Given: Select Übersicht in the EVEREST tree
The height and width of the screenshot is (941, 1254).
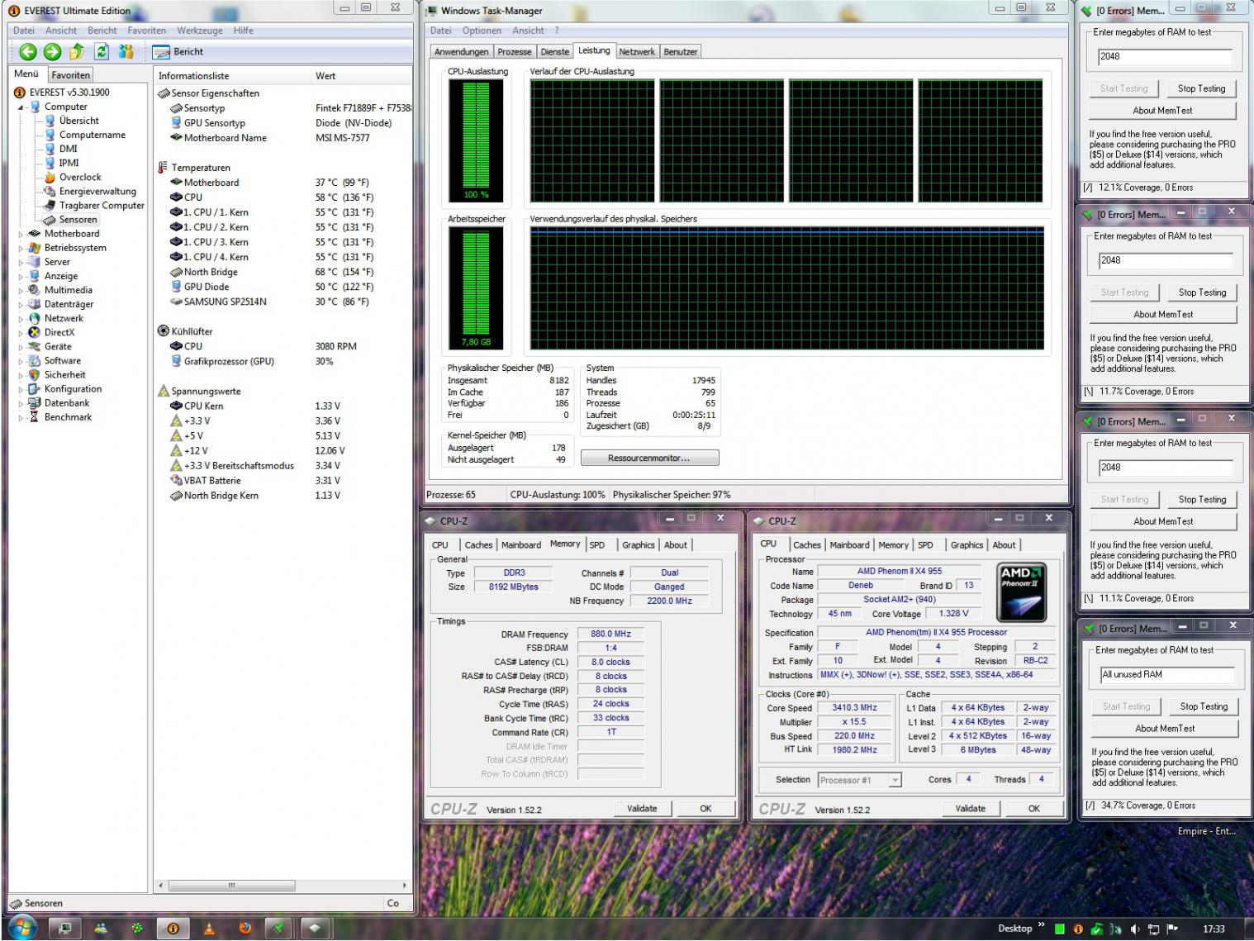Looking at the screenshot, I should [78, 121].
